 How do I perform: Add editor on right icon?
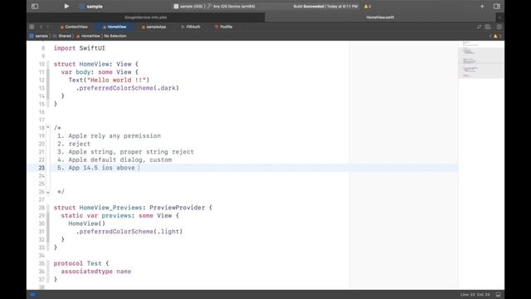(x=499, y=27)
